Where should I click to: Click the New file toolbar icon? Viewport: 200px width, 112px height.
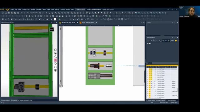(3, 13)
